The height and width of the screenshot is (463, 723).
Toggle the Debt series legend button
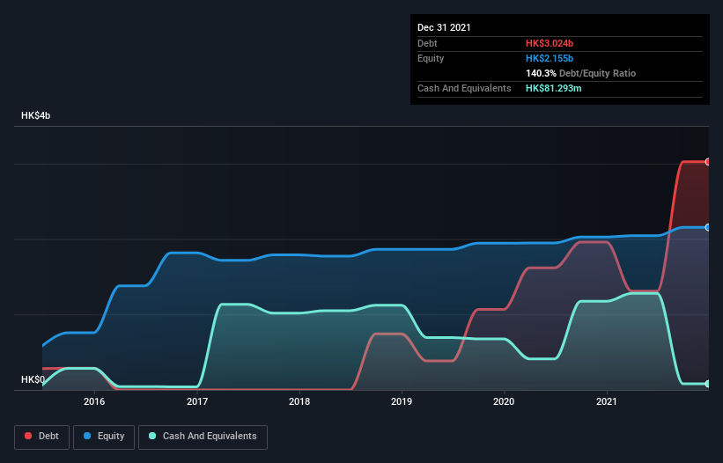click(x=41, y=437)
